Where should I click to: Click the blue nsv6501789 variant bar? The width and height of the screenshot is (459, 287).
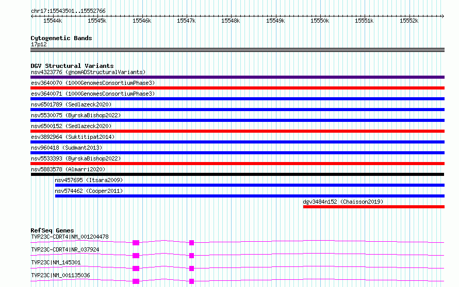pos(237,110)
